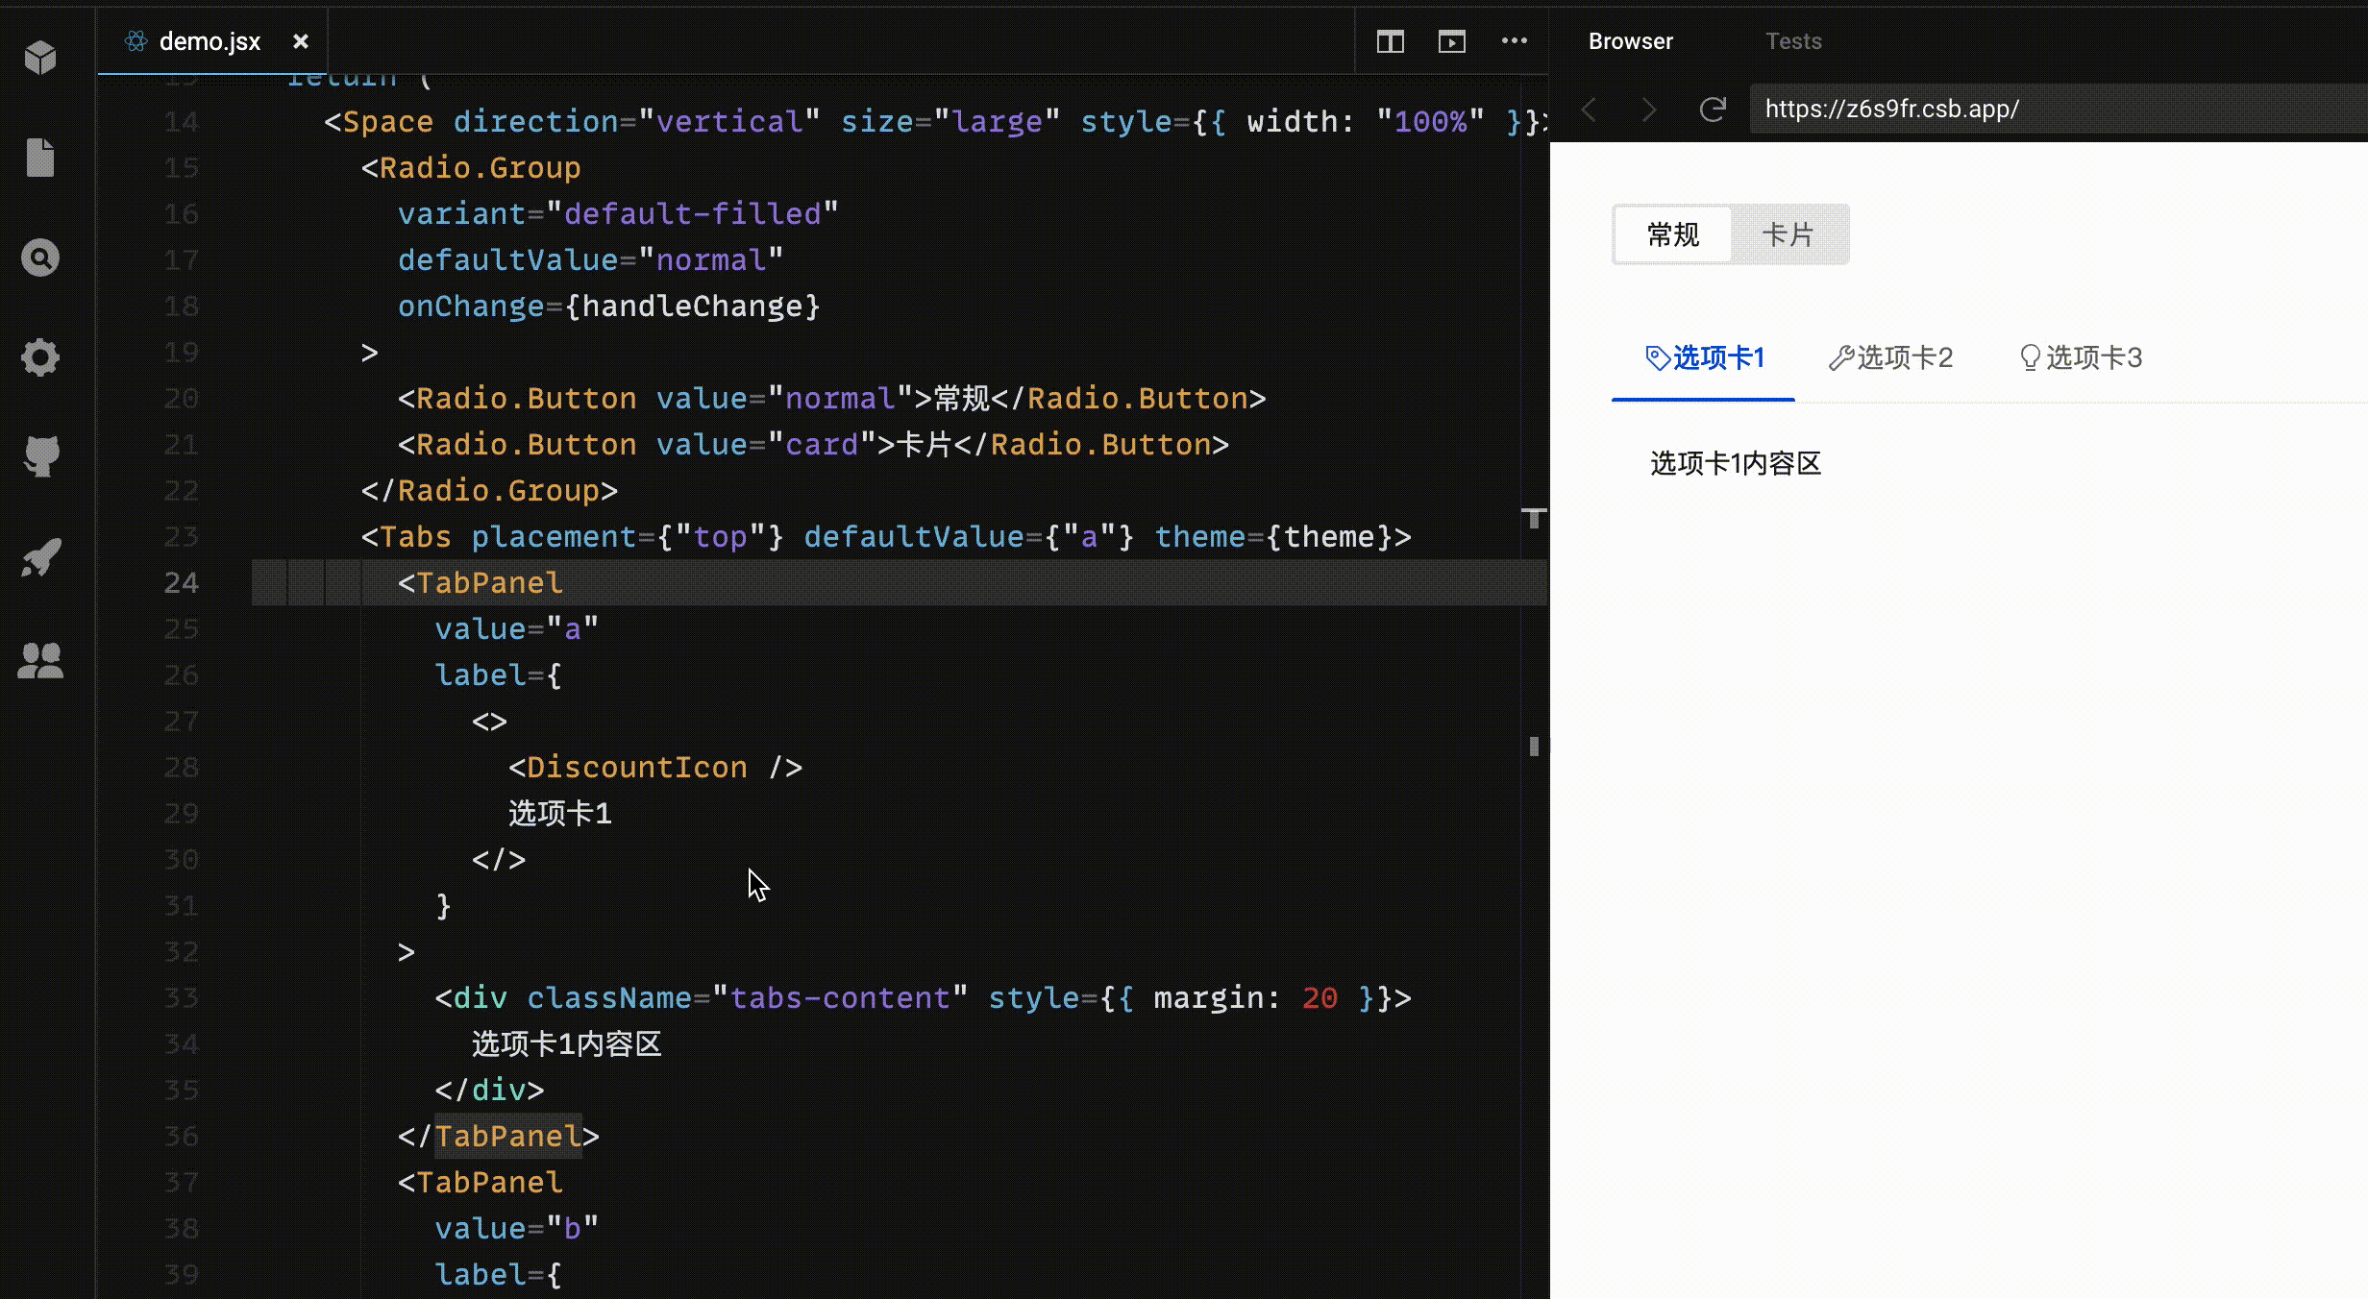The height and width of the screenshot is (1299, 2368).
Task: Open the deployment panel
Action: tap(40, 557)
